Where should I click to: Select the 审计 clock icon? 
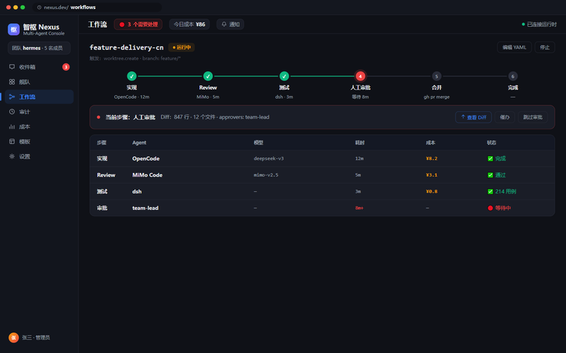pyautogui.click(x=12, y=112)
